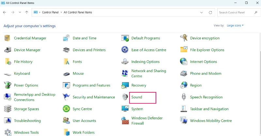Click the File Explorer Options folder icon

[184, 50]
